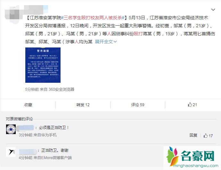Click the 5分钟前 post timestamp
The height and width of the screenshot is (170, 221).
point(32,89)
